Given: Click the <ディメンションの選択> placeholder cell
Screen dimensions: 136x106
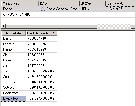Looking at the screenshot, I should [20, 15].
